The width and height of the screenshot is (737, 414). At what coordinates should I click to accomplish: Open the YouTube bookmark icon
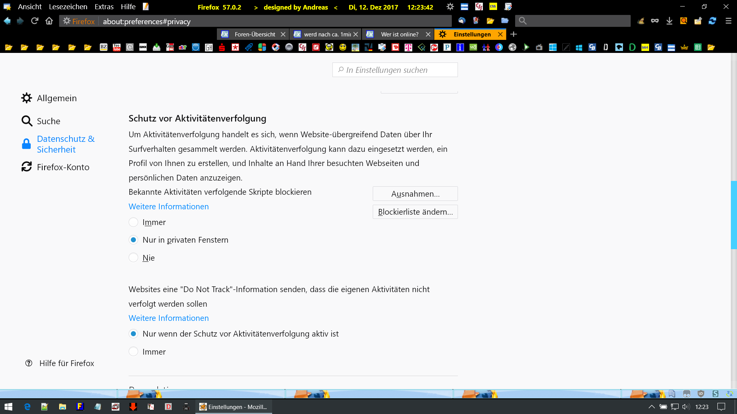coord(117,47)
